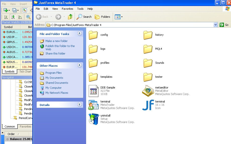Open the Favorites menu
231x144 pixels.
(x=68, y=9)
